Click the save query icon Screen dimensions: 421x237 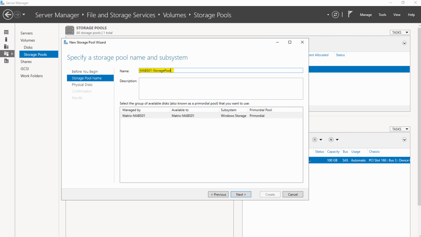pyautogui.click(x=331, y=140)
